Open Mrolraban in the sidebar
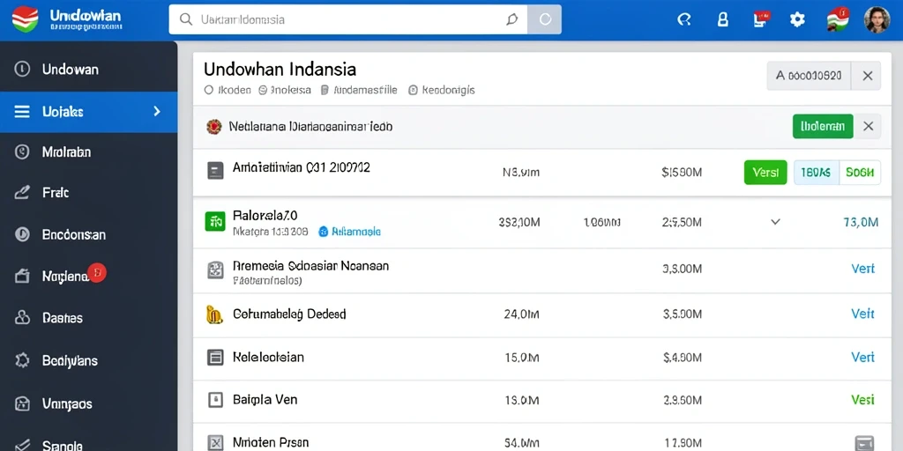This screenshot has width=903, height=451. point(89,152)
